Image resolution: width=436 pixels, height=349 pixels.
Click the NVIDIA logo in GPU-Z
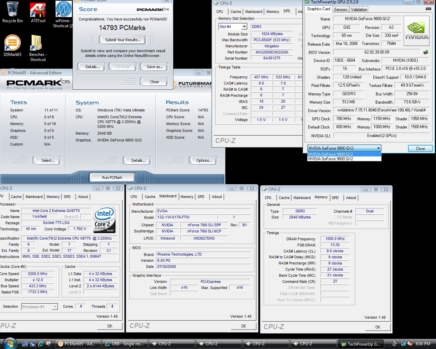pyautogui.click(x=417, y=31)
